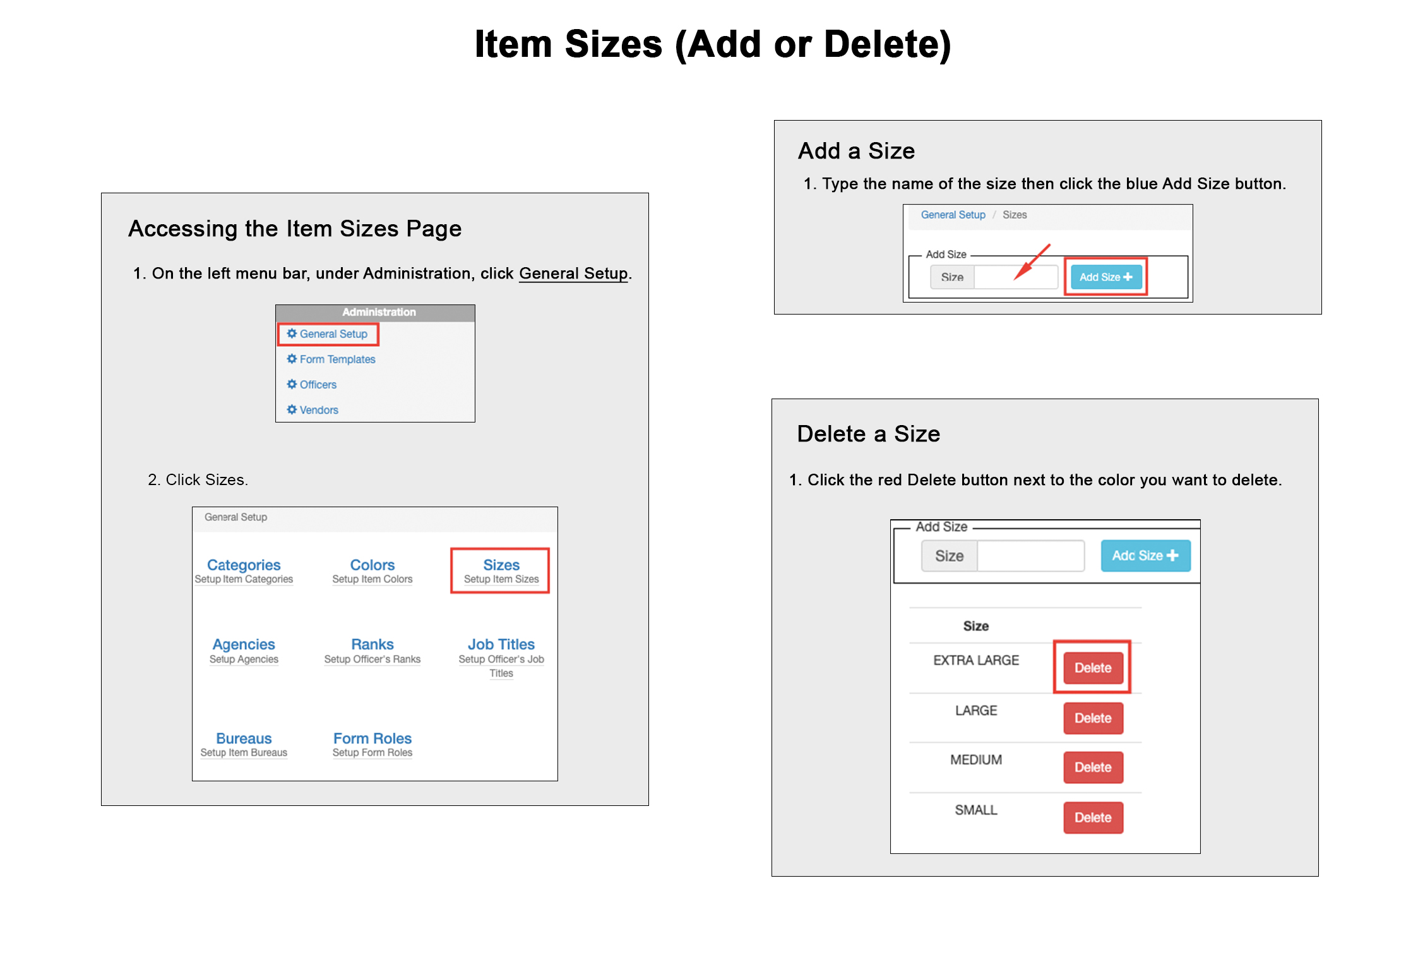Open the Vendors menu entry
The image size is (1418, 967).
(319, 410)
